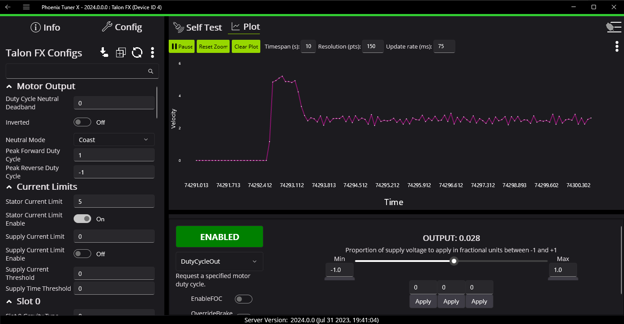
Task: Click the Talon FX Configs heading
Action: click(44, 53)
